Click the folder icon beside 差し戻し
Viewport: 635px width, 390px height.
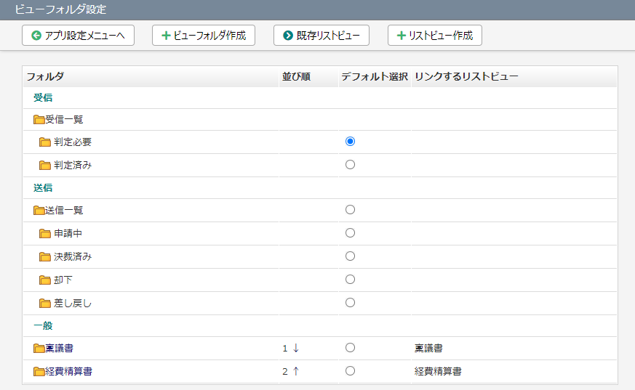click(45, 304)
